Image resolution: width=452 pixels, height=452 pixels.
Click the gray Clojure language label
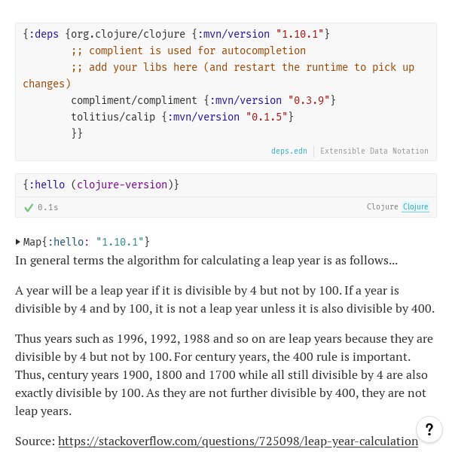point(382,207)
